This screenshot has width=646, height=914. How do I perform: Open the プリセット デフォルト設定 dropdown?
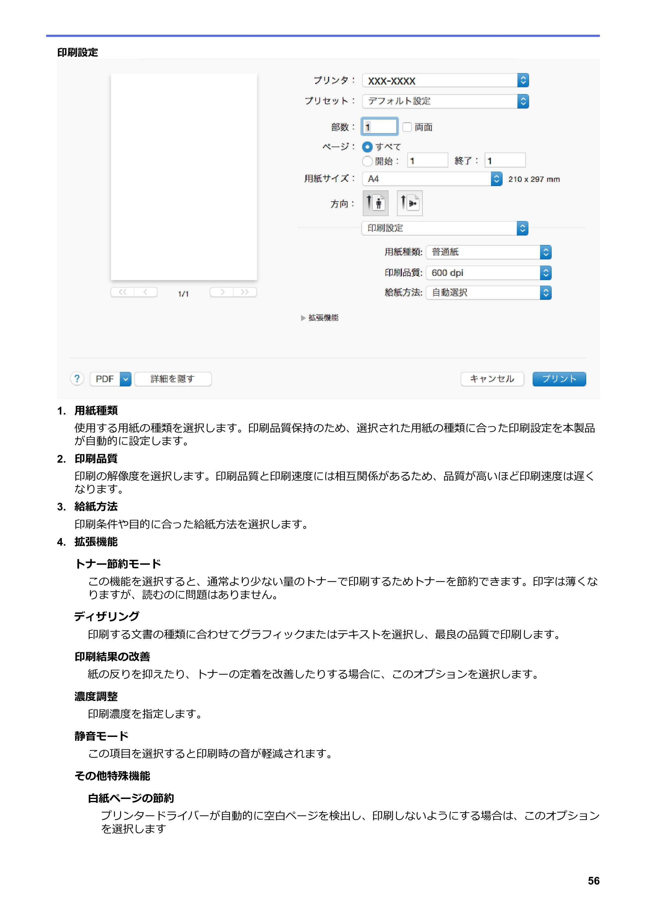[445, 101]
